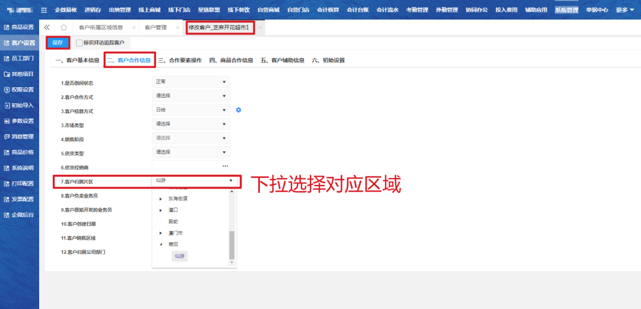
Task: Click ellipsis icon in 供货经销商 field
Action: tap(225, 166)
